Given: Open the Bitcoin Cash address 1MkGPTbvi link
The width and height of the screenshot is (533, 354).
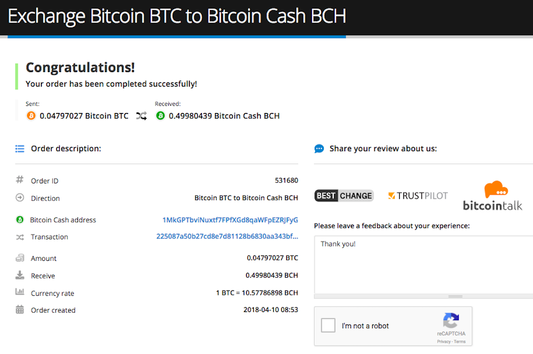Looking at the screenshot, I should [230, 220].
